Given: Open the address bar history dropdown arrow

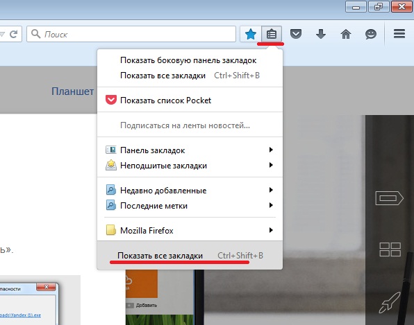Looking at the screenshot, I should point(2,34).
